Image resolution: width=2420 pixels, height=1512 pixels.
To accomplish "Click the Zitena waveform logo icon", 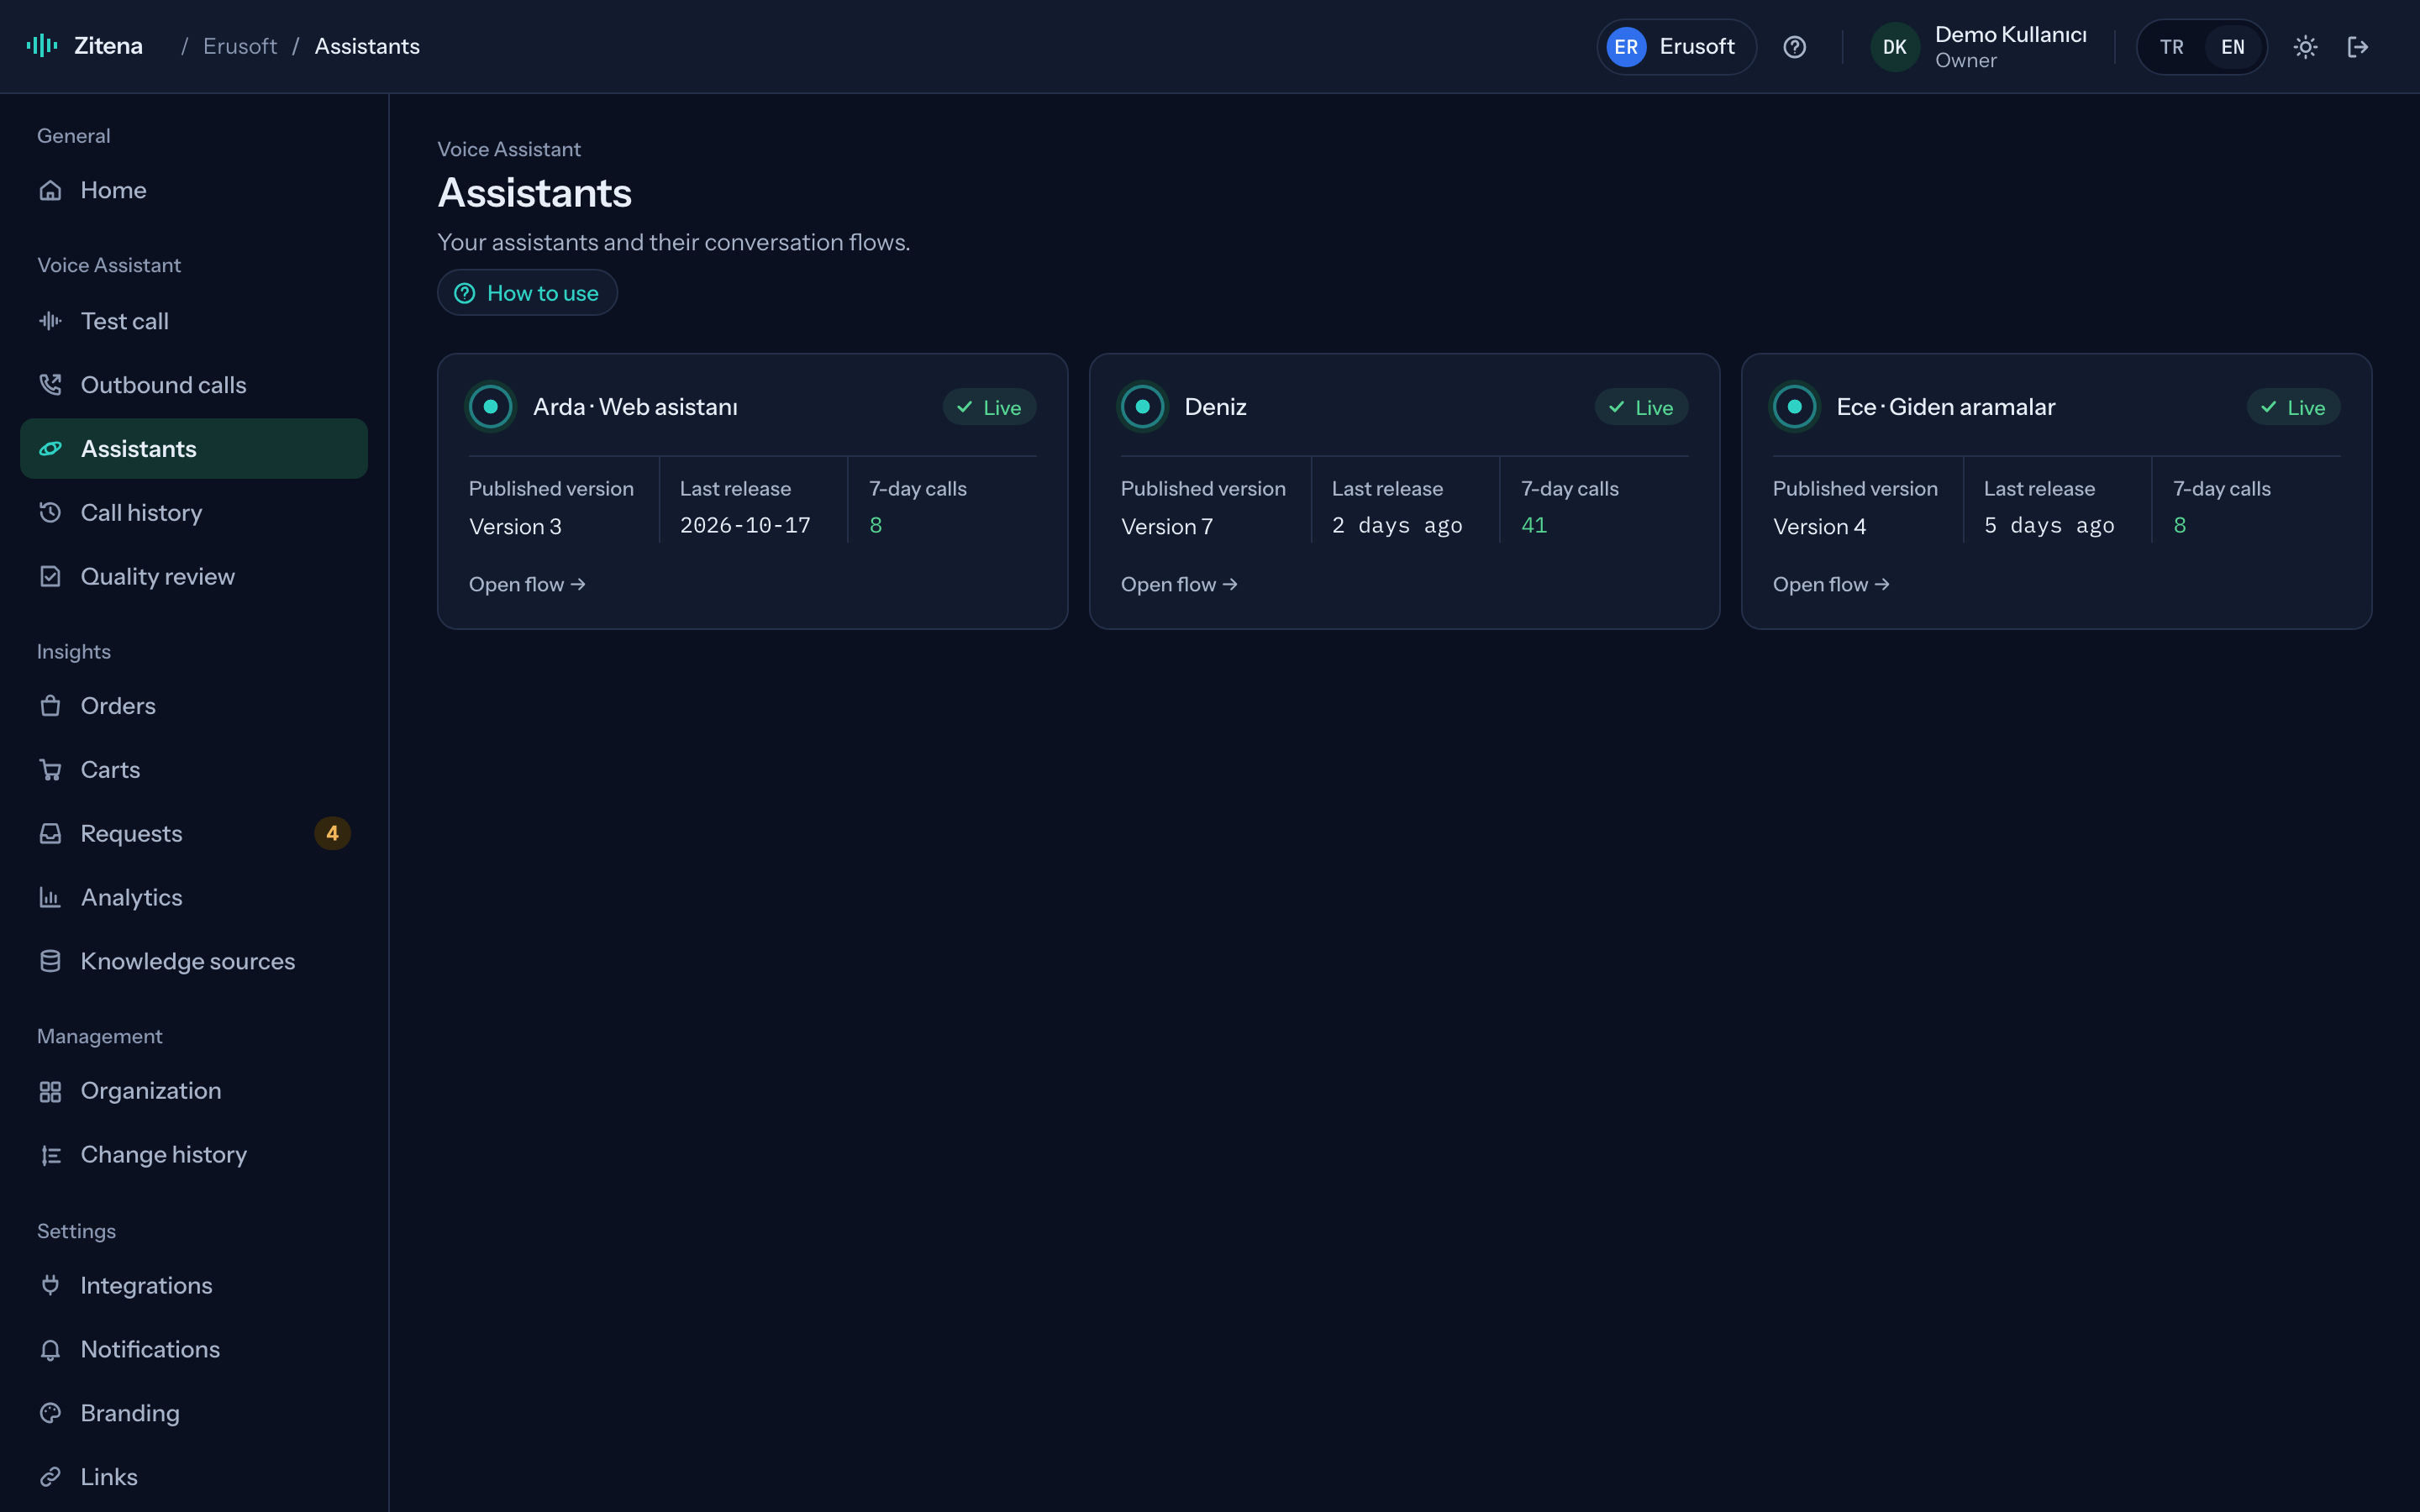I will point(42,46).
